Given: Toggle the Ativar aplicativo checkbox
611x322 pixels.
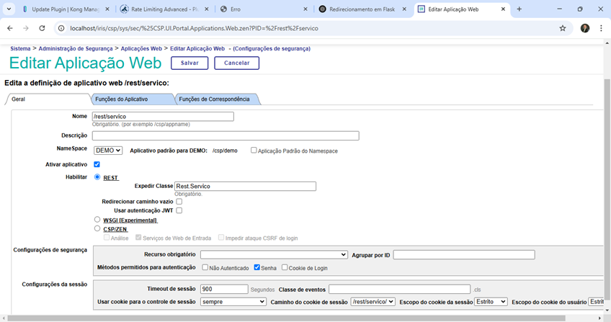Looking at the screenshot, I should pyautogui.click(x=97, y=165).
